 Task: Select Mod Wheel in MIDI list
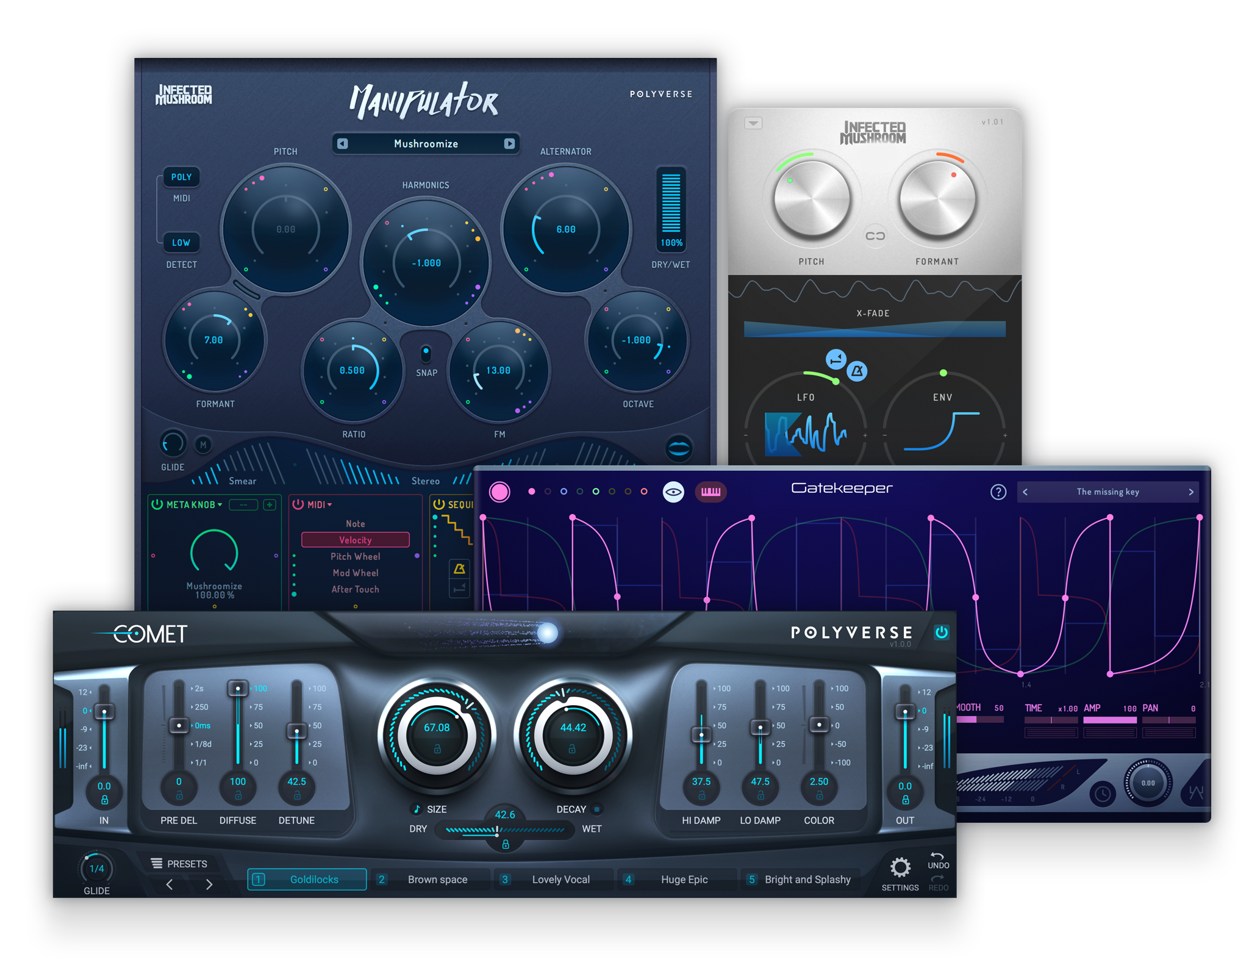click(355, 573)
